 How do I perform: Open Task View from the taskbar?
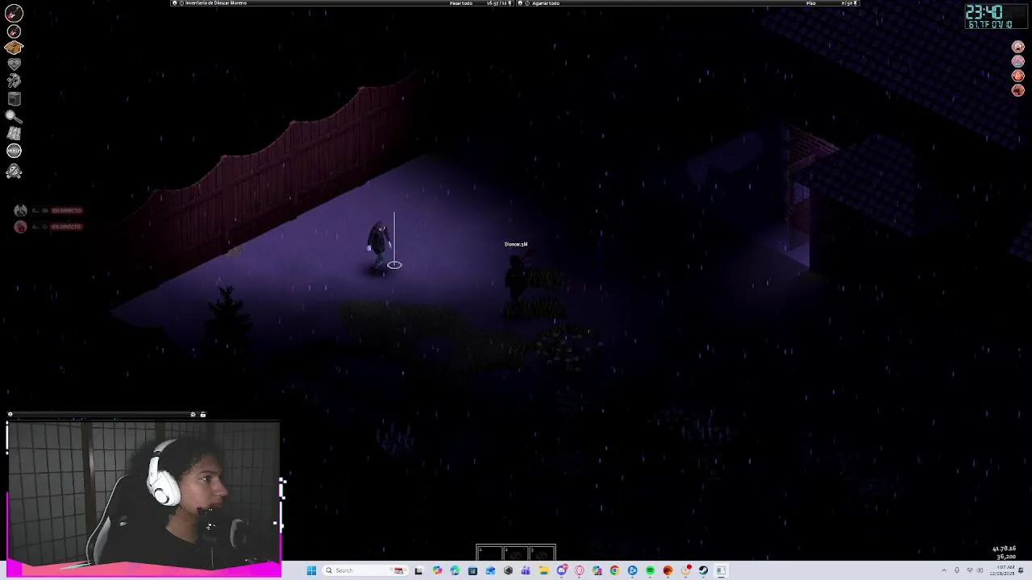[418, 570]
